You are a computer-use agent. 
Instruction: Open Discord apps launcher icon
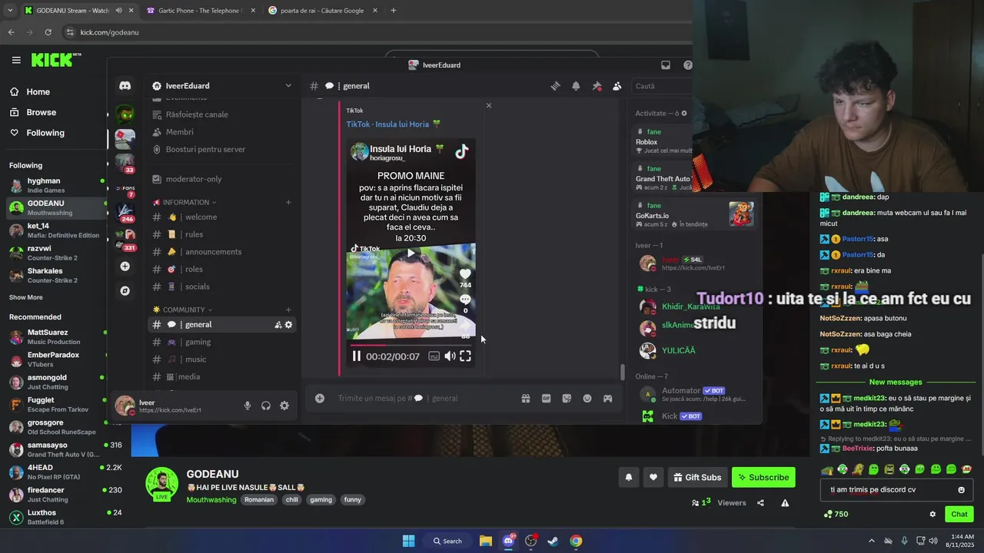(x=607, y=398)
